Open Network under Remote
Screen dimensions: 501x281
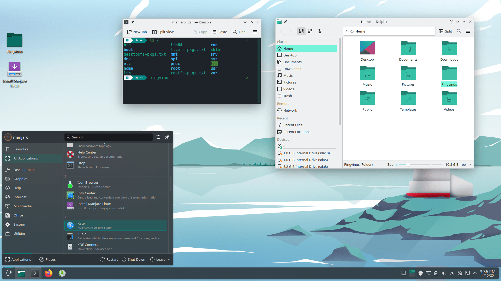pos(306,110)
